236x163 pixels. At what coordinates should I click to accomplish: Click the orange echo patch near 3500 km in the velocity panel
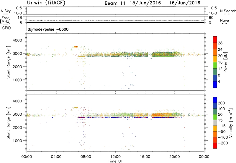(x=76, y=108)
